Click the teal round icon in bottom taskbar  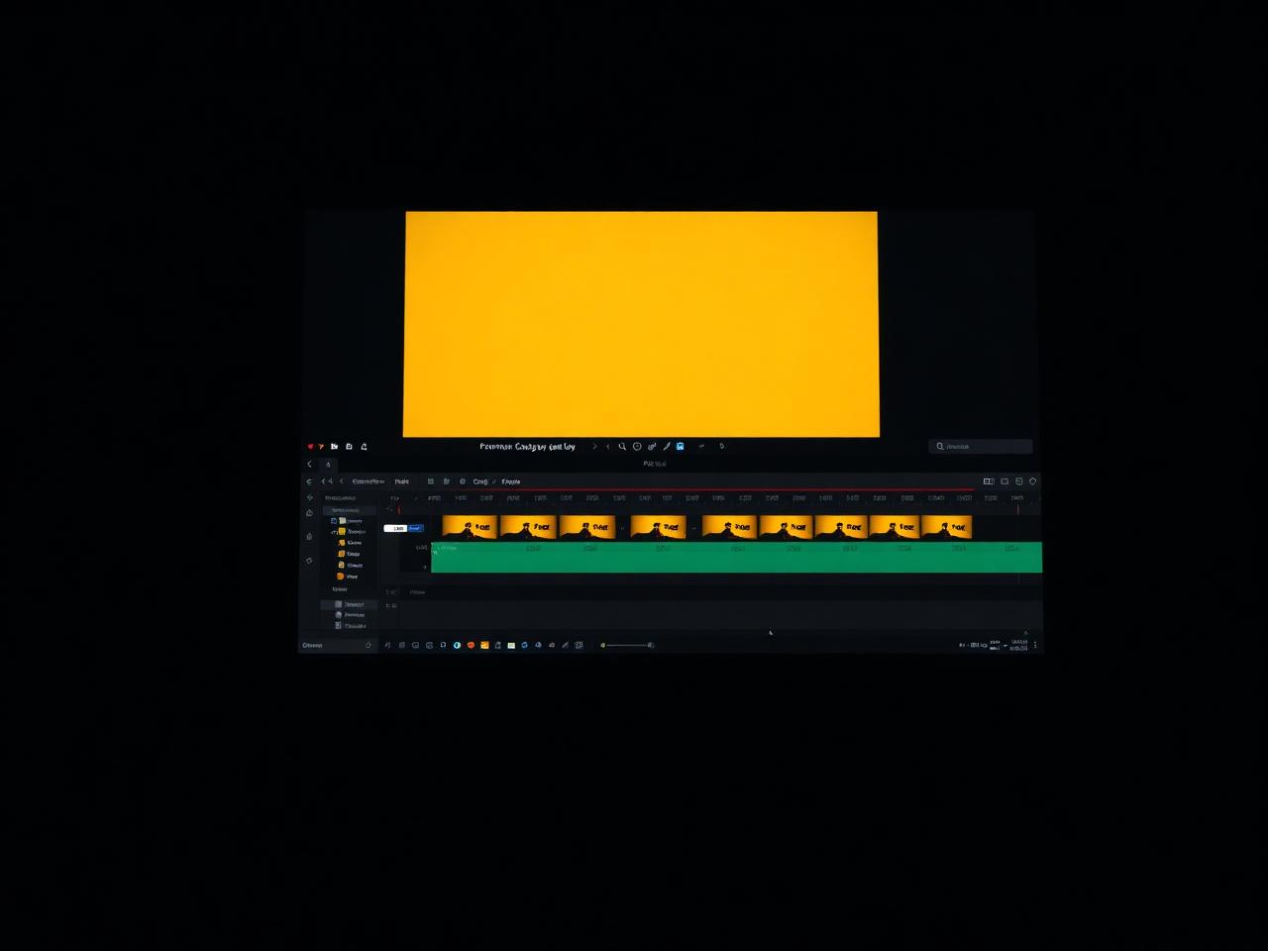(457, 645)
